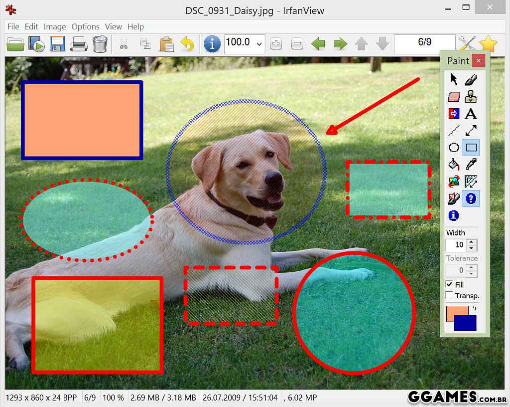Open image information from toolbar
This screenshot has height=407, width=510.
coord(212,44)
